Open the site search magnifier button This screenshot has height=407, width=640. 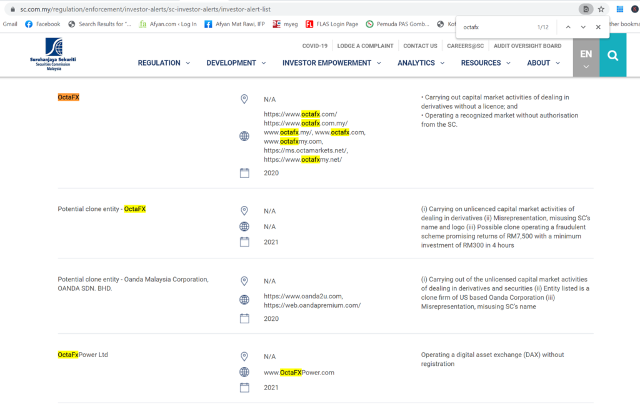tap(612, 55)
